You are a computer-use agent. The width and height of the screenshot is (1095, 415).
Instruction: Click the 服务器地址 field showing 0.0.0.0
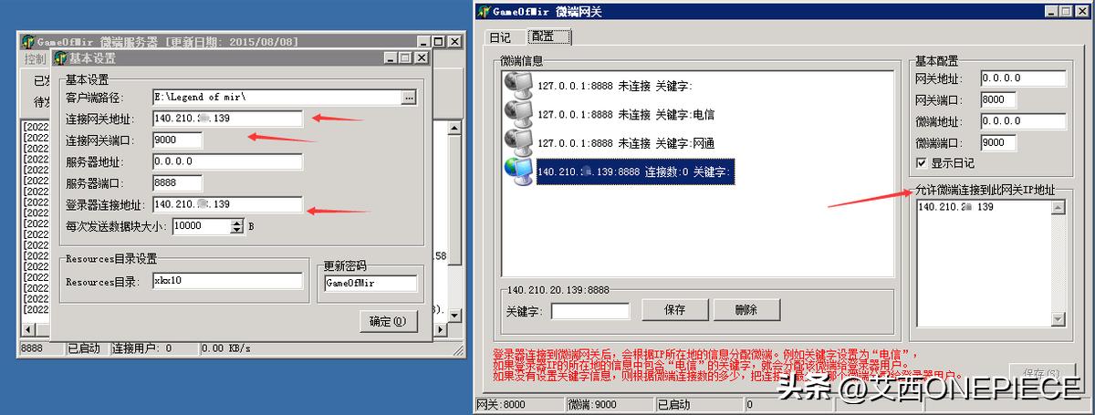click(227, 161)
